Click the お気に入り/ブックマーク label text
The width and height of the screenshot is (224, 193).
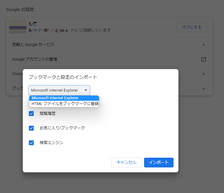(62, 128)
